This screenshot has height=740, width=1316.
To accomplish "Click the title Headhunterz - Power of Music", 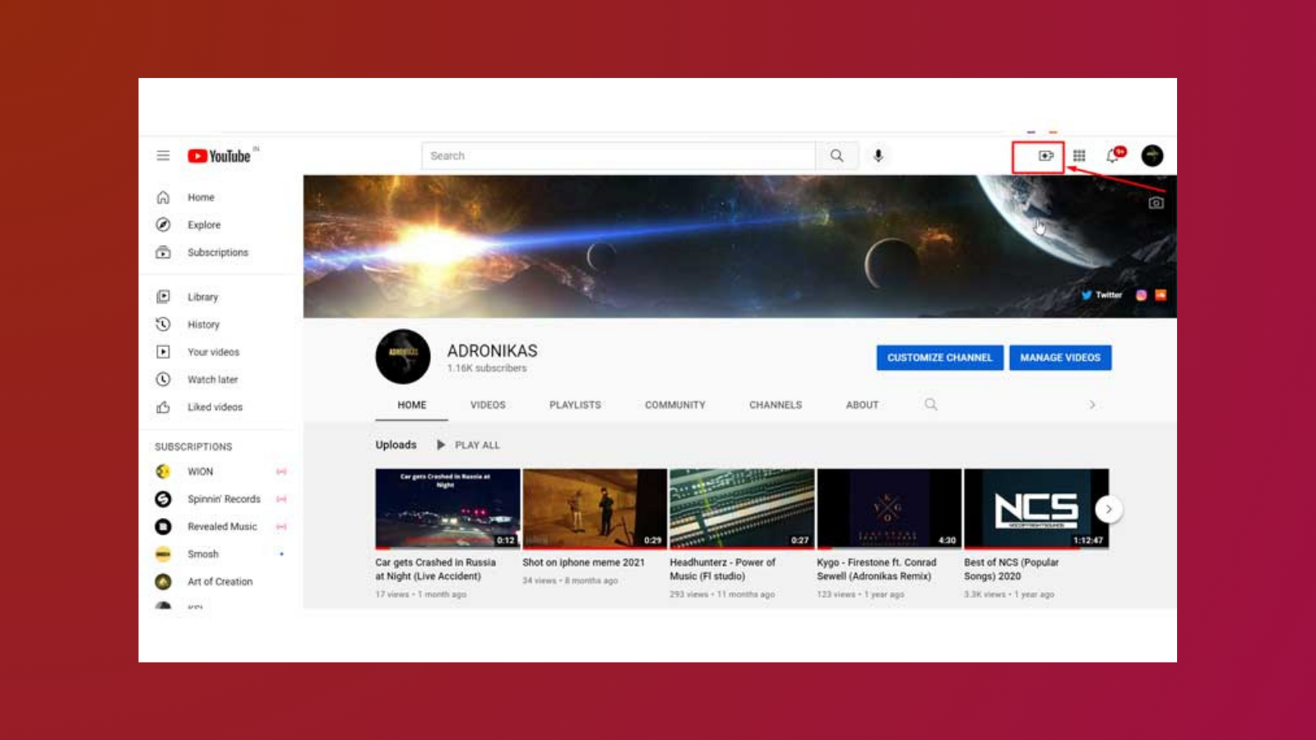I will coord(722,569).
